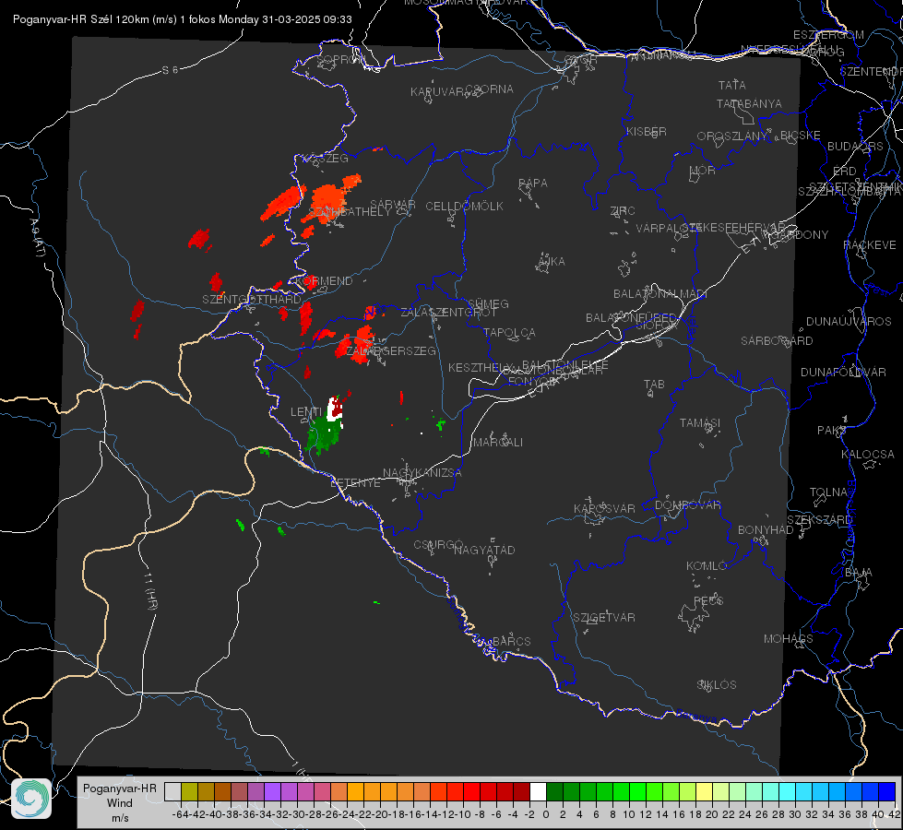903x830 pixels.
Task: Click the swirl logo icon near the legend
Action: tap(31, 799)
